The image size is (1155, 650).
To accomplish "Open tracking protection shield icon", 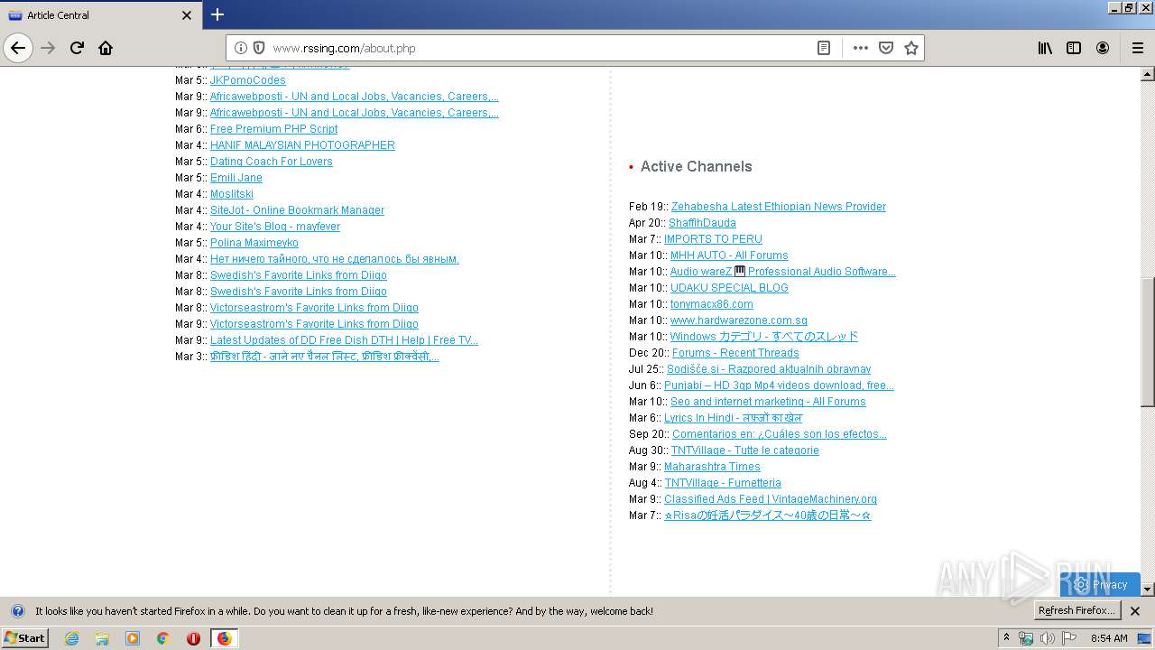I will click(x=258, y=48).
